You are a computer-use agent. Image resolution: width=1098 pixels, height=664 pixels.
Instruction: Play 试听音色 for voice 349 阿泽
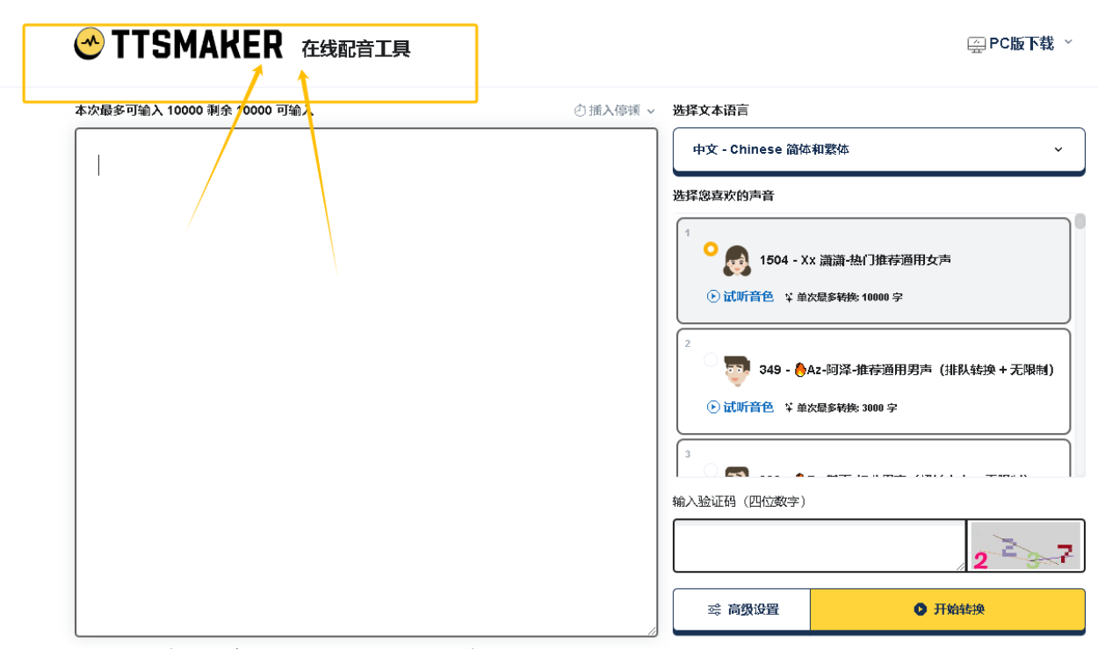[740, 408]
